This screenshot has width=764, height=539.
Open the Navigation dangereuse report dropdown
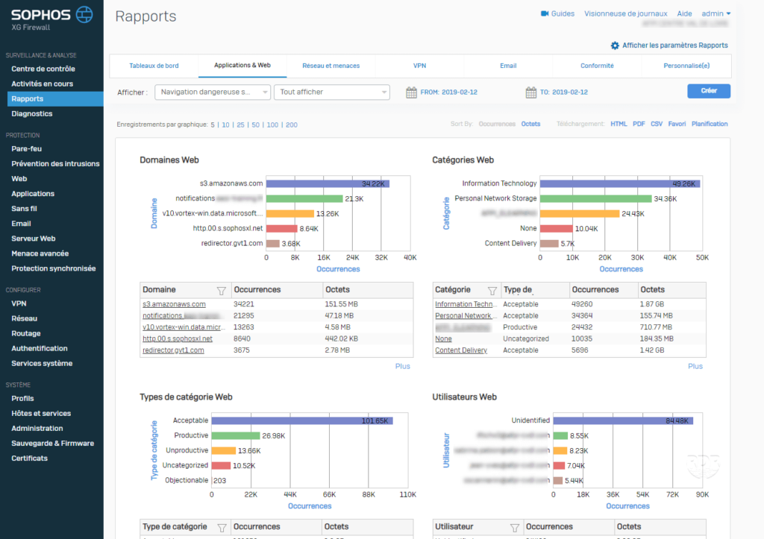point(213,92)
